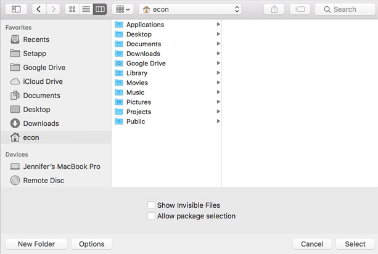The width and height of the screenshot is (378, 254).
Task: Click the Cancel button
Action: coord(312,244)
